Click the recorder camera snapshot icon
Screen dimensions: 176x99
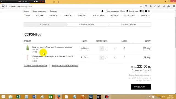[x=37, y=1]
